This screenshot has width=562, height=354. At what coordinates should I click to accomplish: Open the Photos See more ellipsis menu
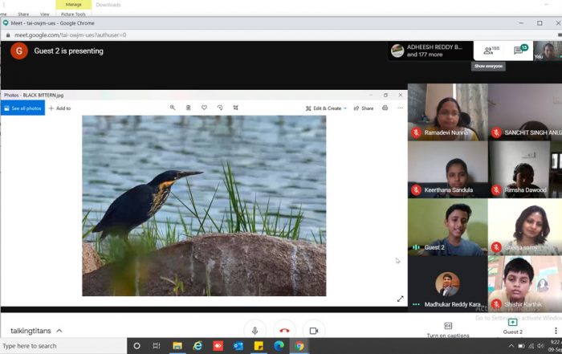(x=401, y=108)
